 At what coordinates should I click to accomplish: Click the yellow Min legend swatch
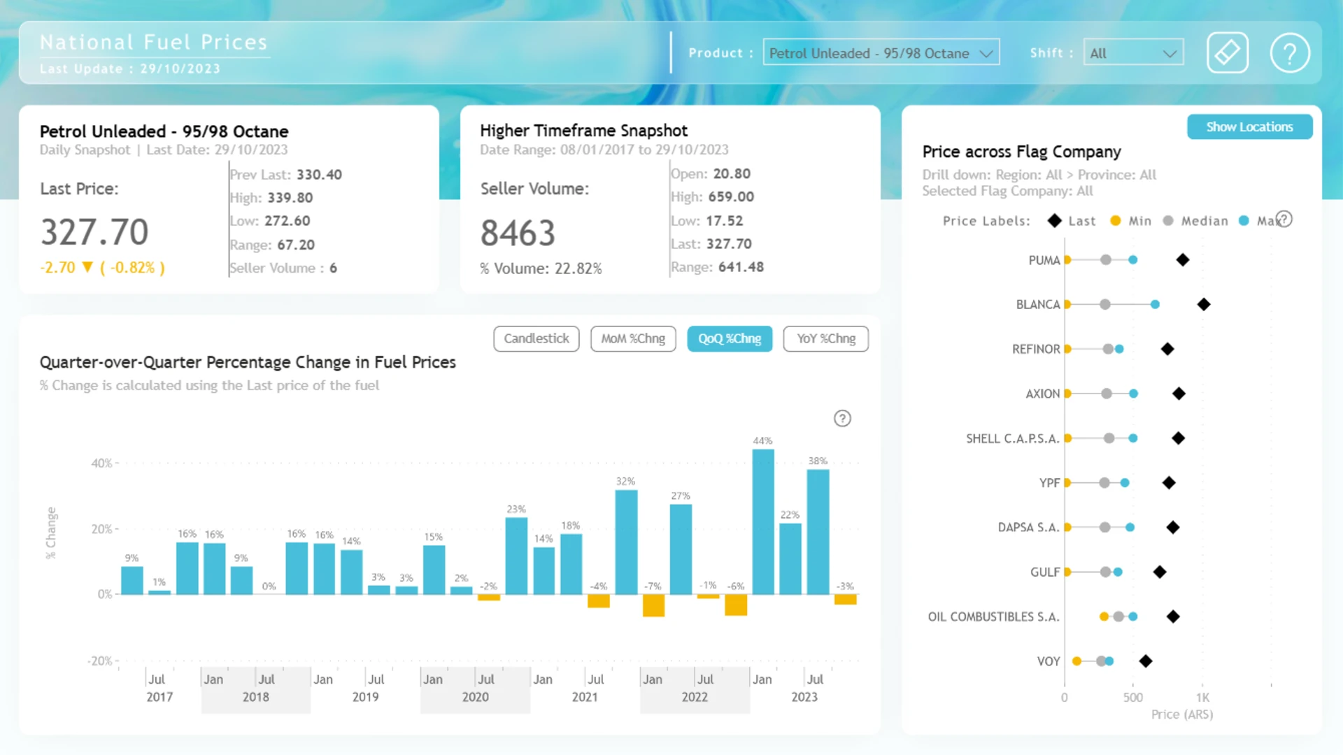point(1116,221)
